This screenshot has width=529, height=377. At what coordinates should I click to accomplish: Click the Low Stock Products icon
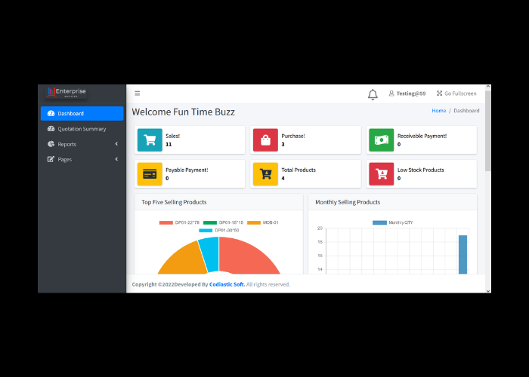tap(382, 174)
